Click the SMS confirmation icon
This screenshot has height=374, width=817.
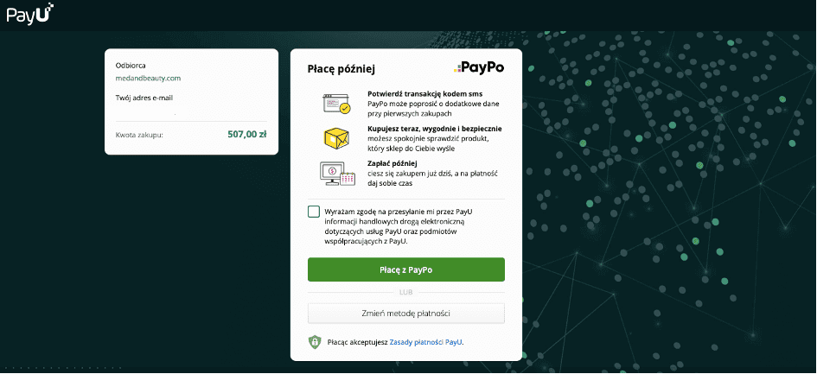point(335,104)
